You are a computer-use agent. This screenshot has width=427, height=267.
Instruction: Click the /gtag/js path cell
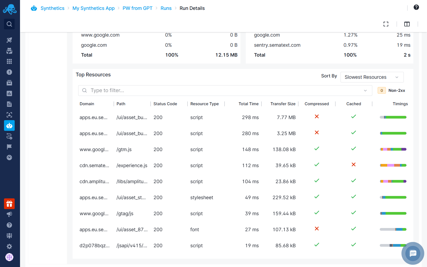click(125, 214)
